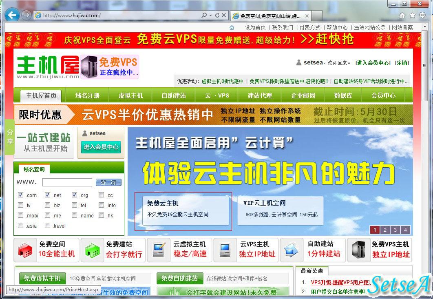
Task: Click the 帮助中心 link
Action: tap(337, 27)
